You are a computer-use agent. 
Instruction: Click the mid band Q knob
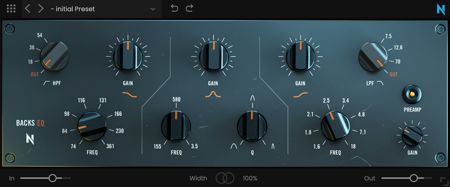pos(252,126)
